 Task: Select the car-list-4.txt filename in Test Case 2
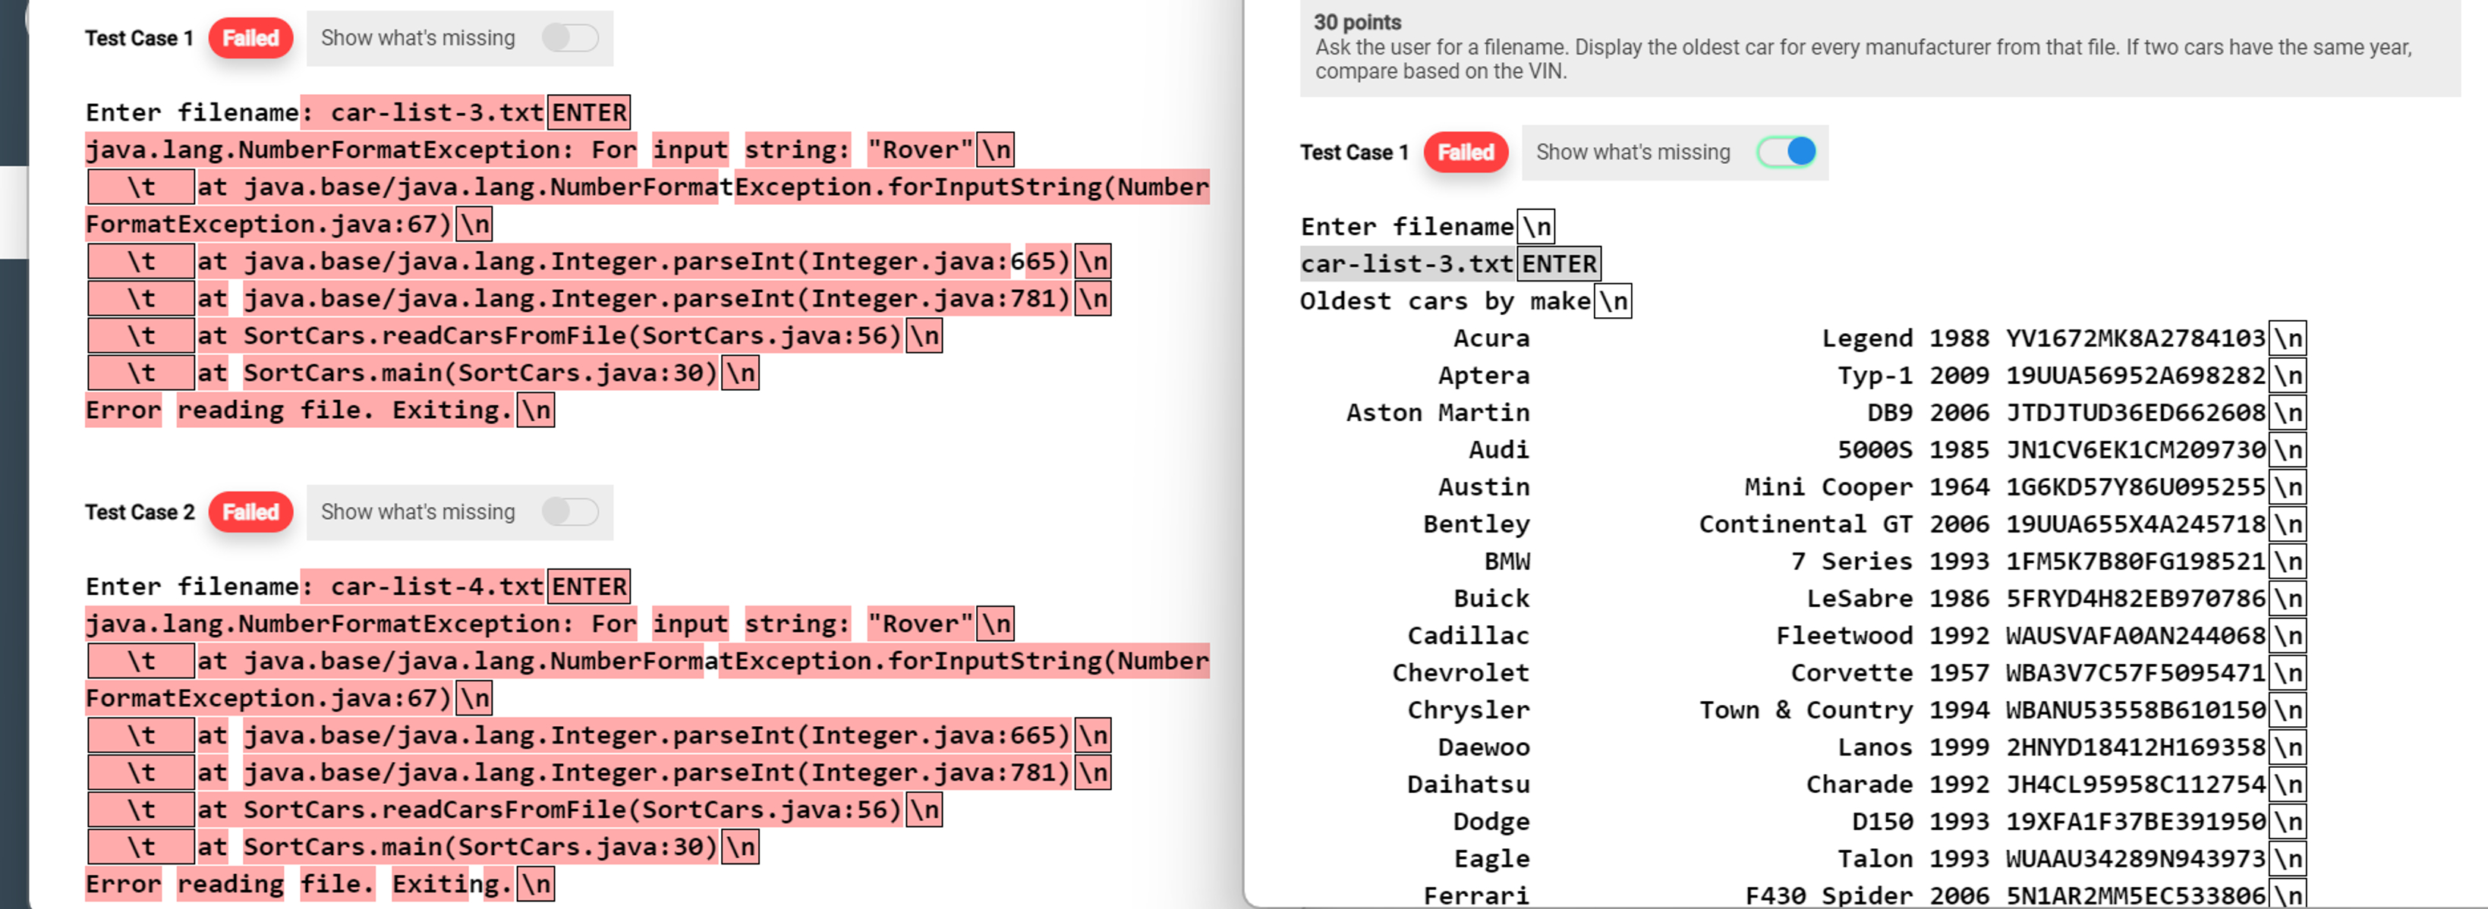coord(435,586)
